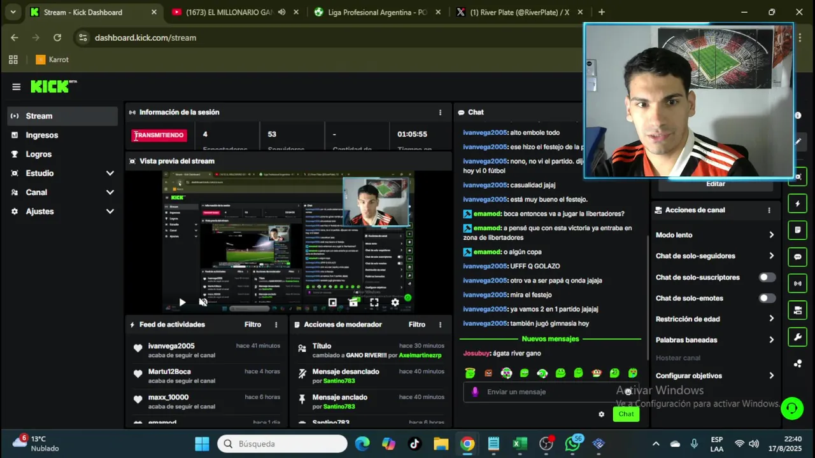Open the green support headset button
The width and height of the screenshot is (815, 458).
pyautogui.click(x=792, y=408)
